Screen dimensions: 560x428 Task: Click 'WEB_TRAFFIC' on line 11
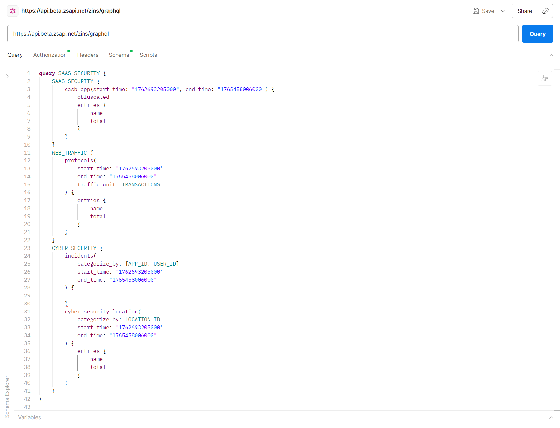[69, 153]
